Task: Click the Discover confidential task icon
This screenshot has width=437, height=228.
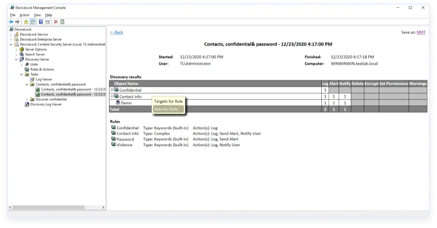Action: [x=32, y=99]
